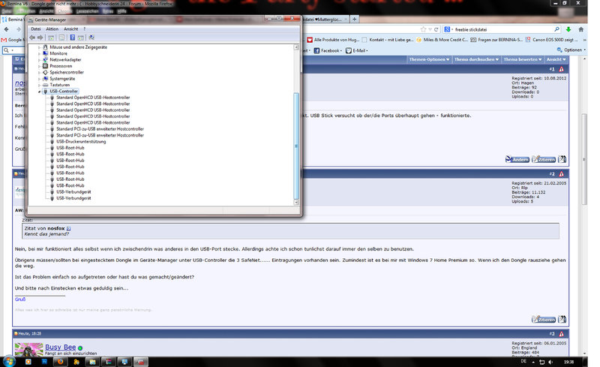The height and width of the screenshot is (367, 600).
Task: Expand the Monitore node
Action: [39, 53]
